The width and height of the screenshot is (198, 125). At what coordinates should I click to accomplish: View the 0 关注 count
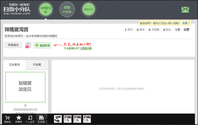click(167, 30)
